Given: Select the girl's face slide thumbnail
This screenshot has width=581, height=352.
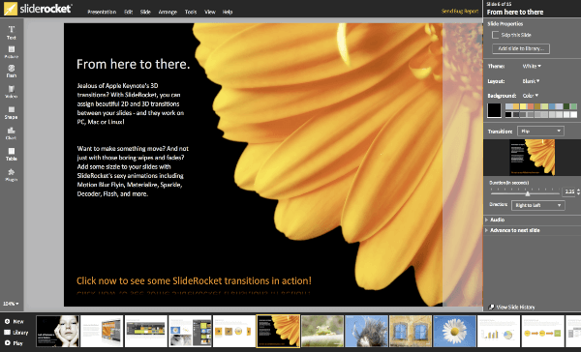Looking at the screenshot, I should (57, 331).
